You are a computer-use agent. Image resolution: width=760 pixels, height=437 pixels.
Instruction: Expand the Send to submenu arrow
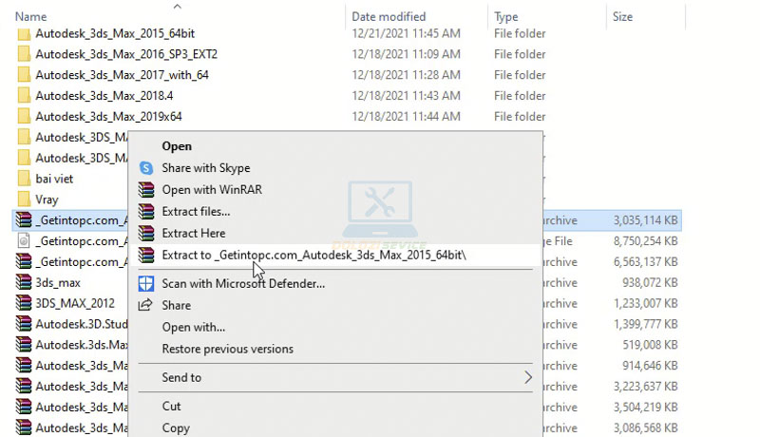[528, 377]
